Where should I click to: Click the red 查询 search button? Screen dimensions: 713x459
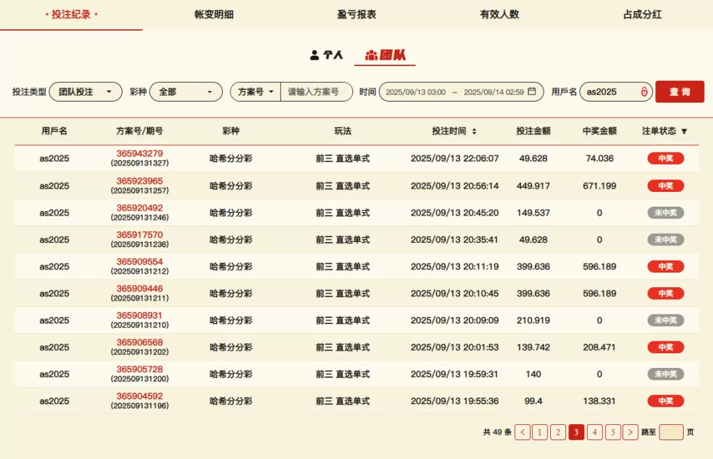click(680, 92)
